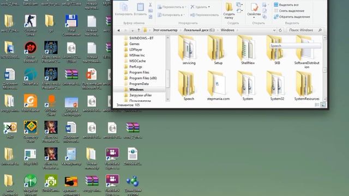The image size is (349, 196).
Task: Click Локальный диск (C:) in address path
Action: (199, 30)
